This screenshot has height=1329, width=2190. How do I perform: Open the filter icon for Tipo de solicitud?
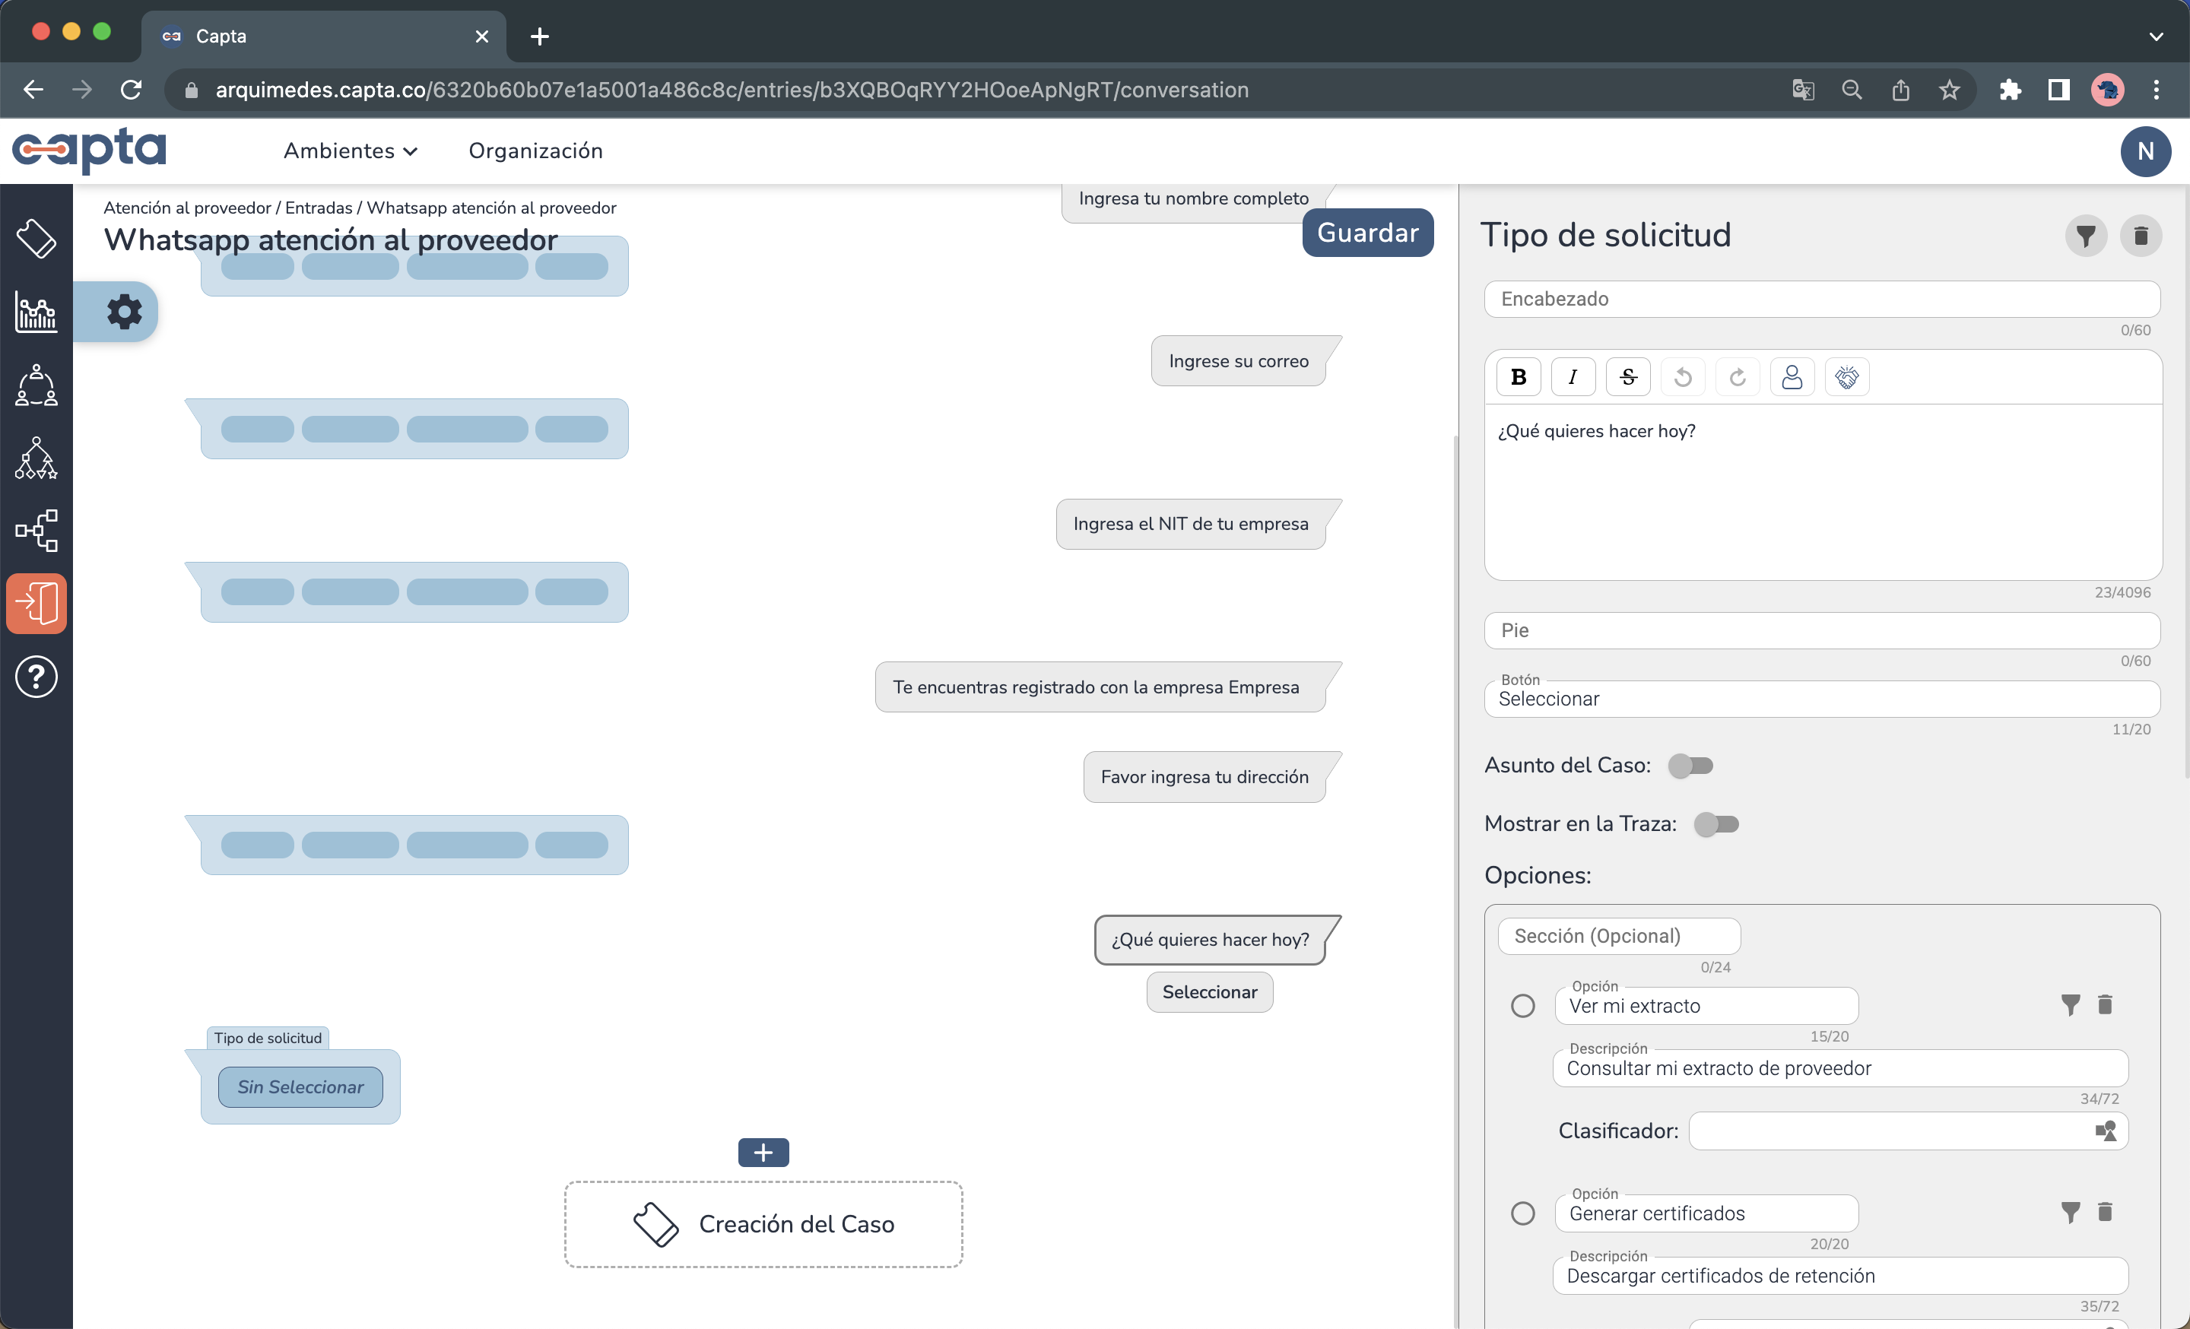click(x=2087, y=236)
